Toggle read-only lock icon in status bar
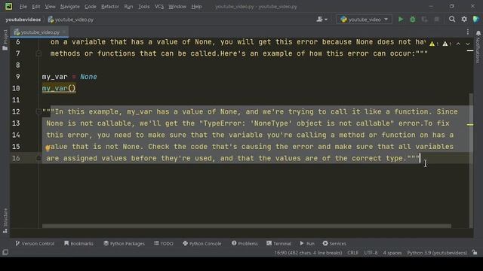 [x=475, y=253]
